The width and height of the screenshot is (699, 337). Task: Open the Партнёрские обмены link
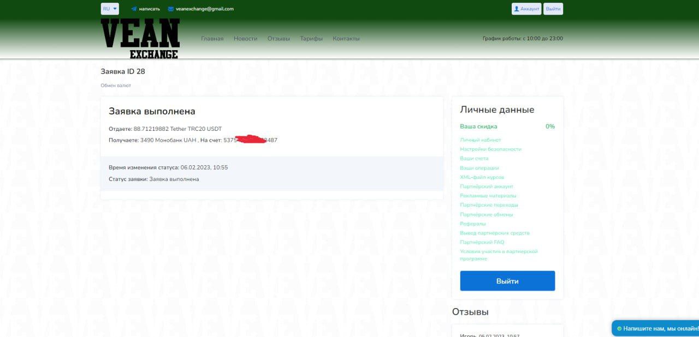[487, 214]
